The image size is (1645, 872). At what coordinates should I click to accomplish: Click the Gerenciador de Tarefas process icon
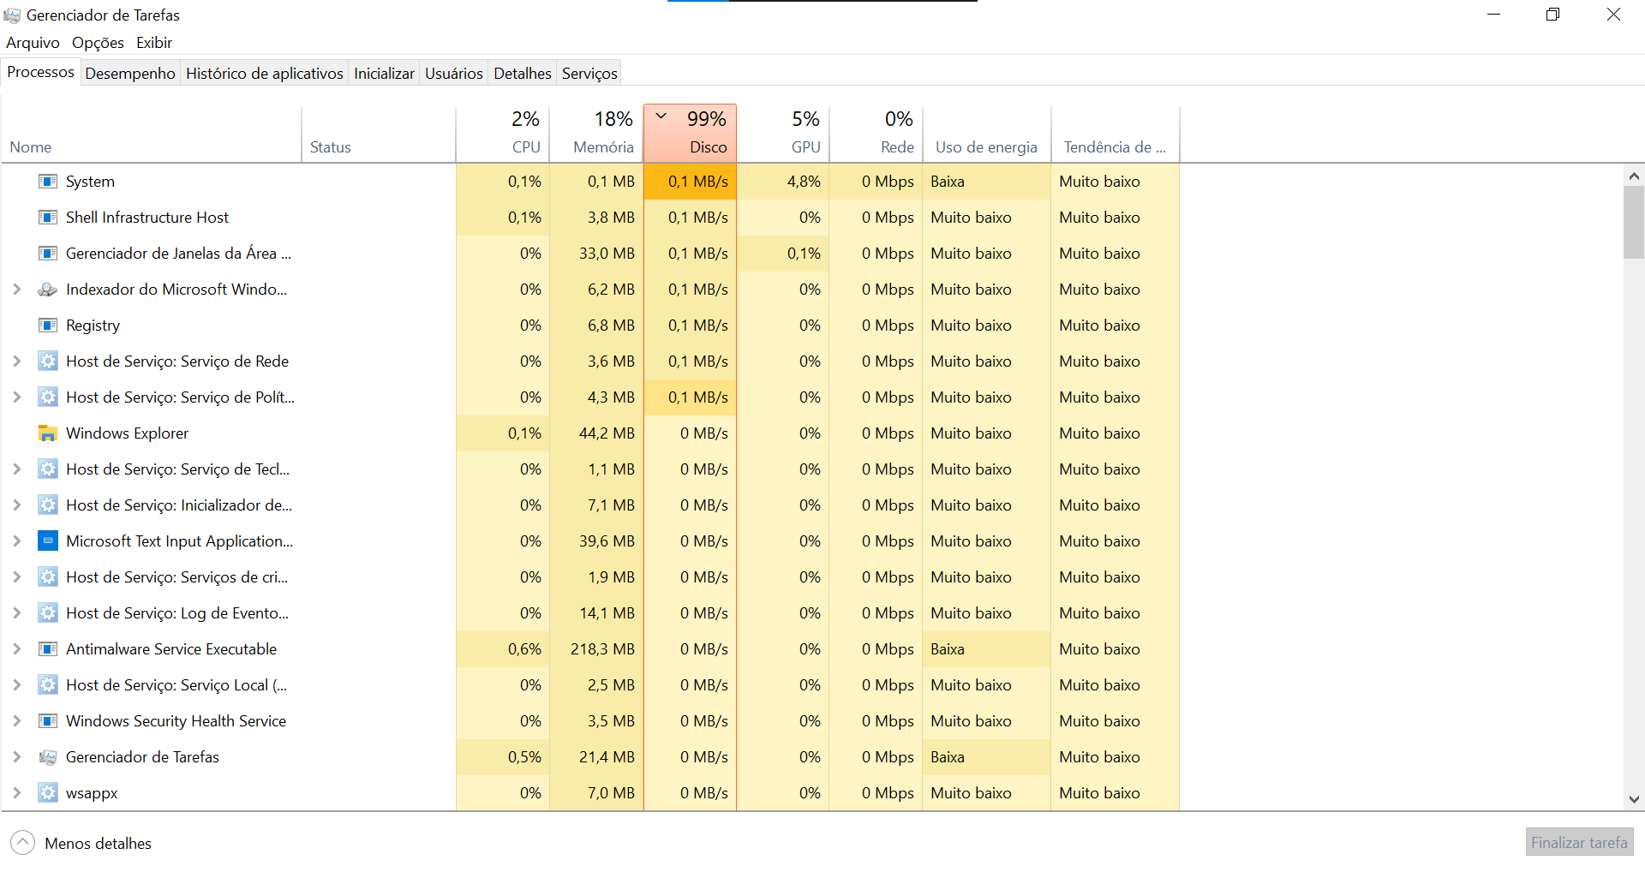[x=48, y=757]
